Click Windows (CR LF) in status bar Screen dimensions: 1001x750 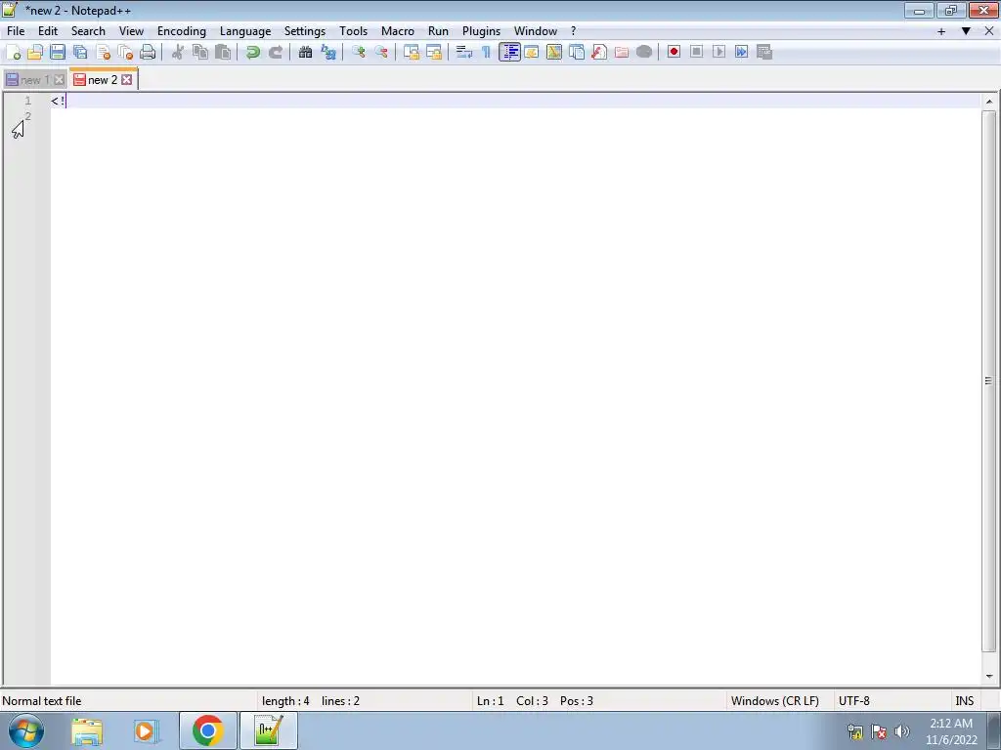point(774,701)
